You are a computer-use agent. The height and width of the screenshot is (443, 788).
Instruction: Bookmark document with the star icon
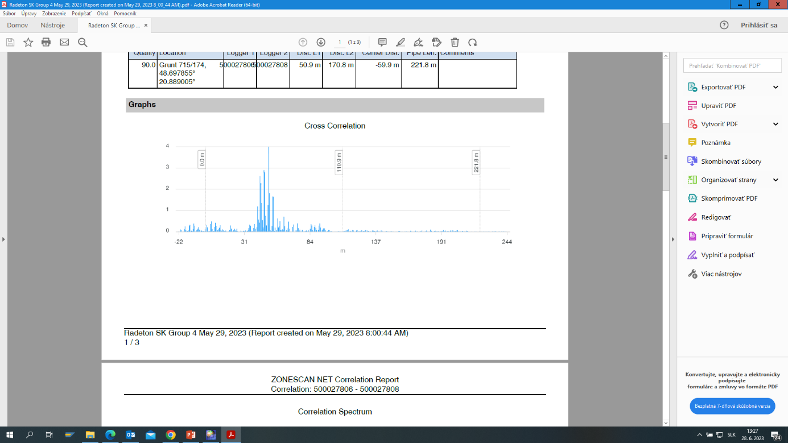(x=28, y=42)
